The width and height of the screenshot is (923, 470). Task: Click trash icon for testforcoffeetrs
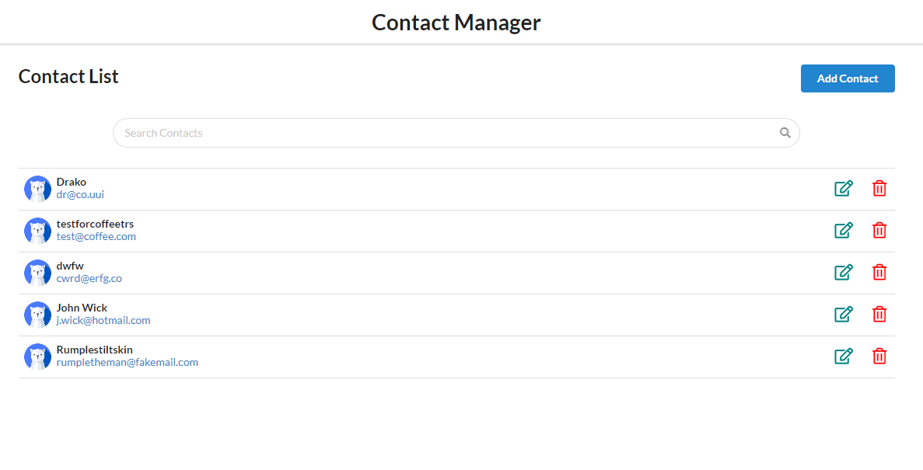coord(879,231)
